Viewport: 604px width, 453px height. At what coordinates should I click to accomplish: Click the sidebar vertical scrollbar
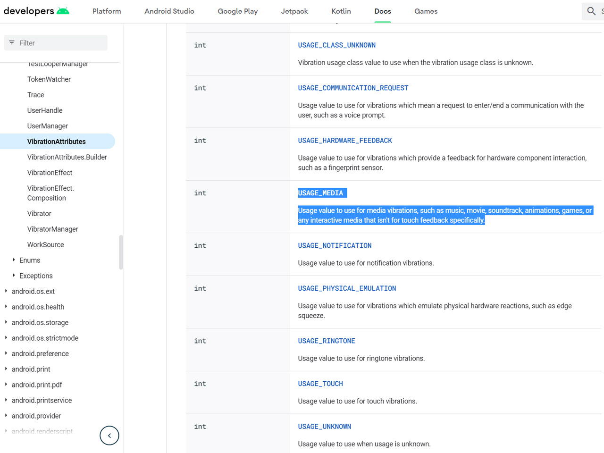(121, 252)
